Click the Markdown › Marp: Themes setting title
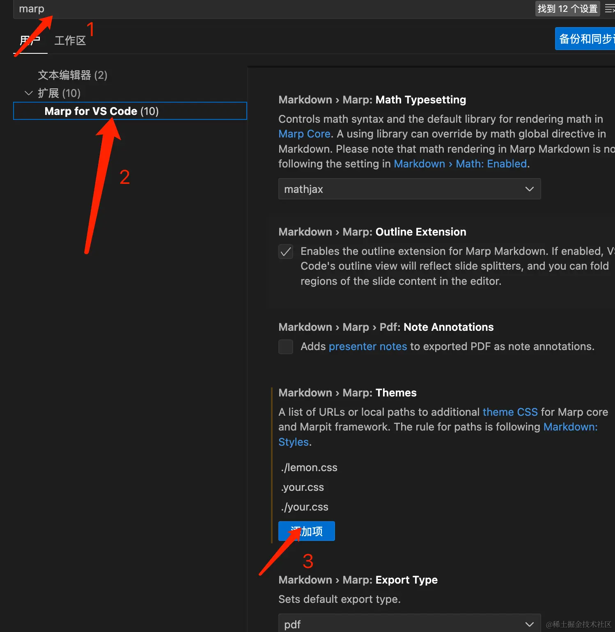Screen dimensions: 615x632 click(x=347, y=393)
